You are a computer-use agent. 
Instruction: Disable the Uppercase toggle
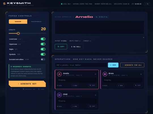pyautogui.click(x=43, y=44)
